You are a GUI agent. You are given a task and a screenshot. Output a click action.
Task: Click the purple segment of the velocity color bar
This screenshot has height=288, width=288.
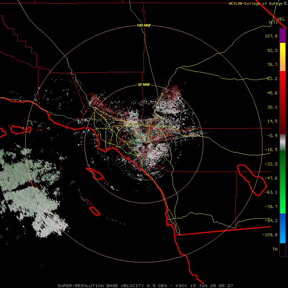click(283, 36)
